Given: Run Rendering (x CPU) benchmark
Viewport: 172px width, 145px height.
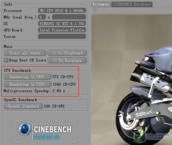Looking at the screenshot, I should tap(27, 84).
